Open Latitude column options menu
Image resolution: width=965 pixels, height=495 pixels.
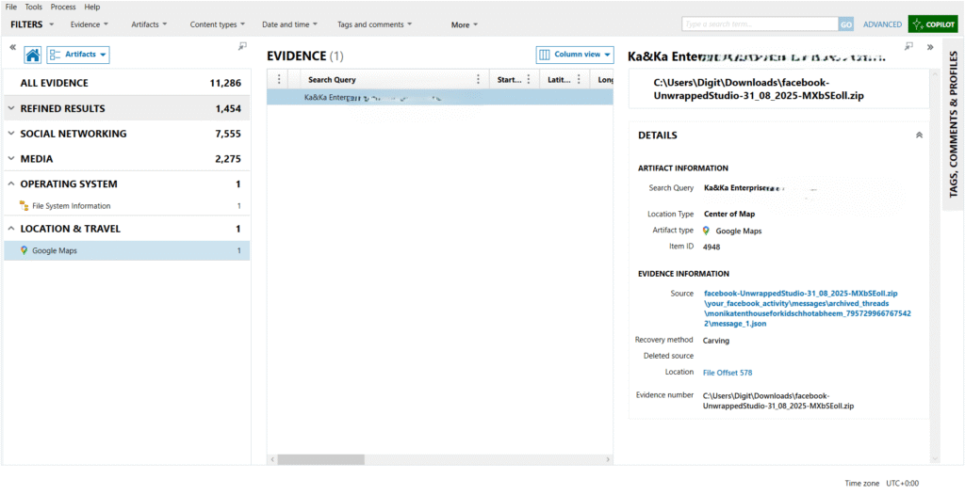pos(579,79)
